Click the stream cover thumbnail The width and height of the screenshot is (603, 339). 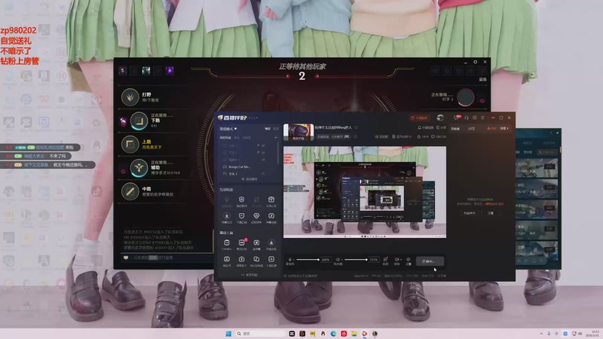pyautogui.click(x=298, y=132)
